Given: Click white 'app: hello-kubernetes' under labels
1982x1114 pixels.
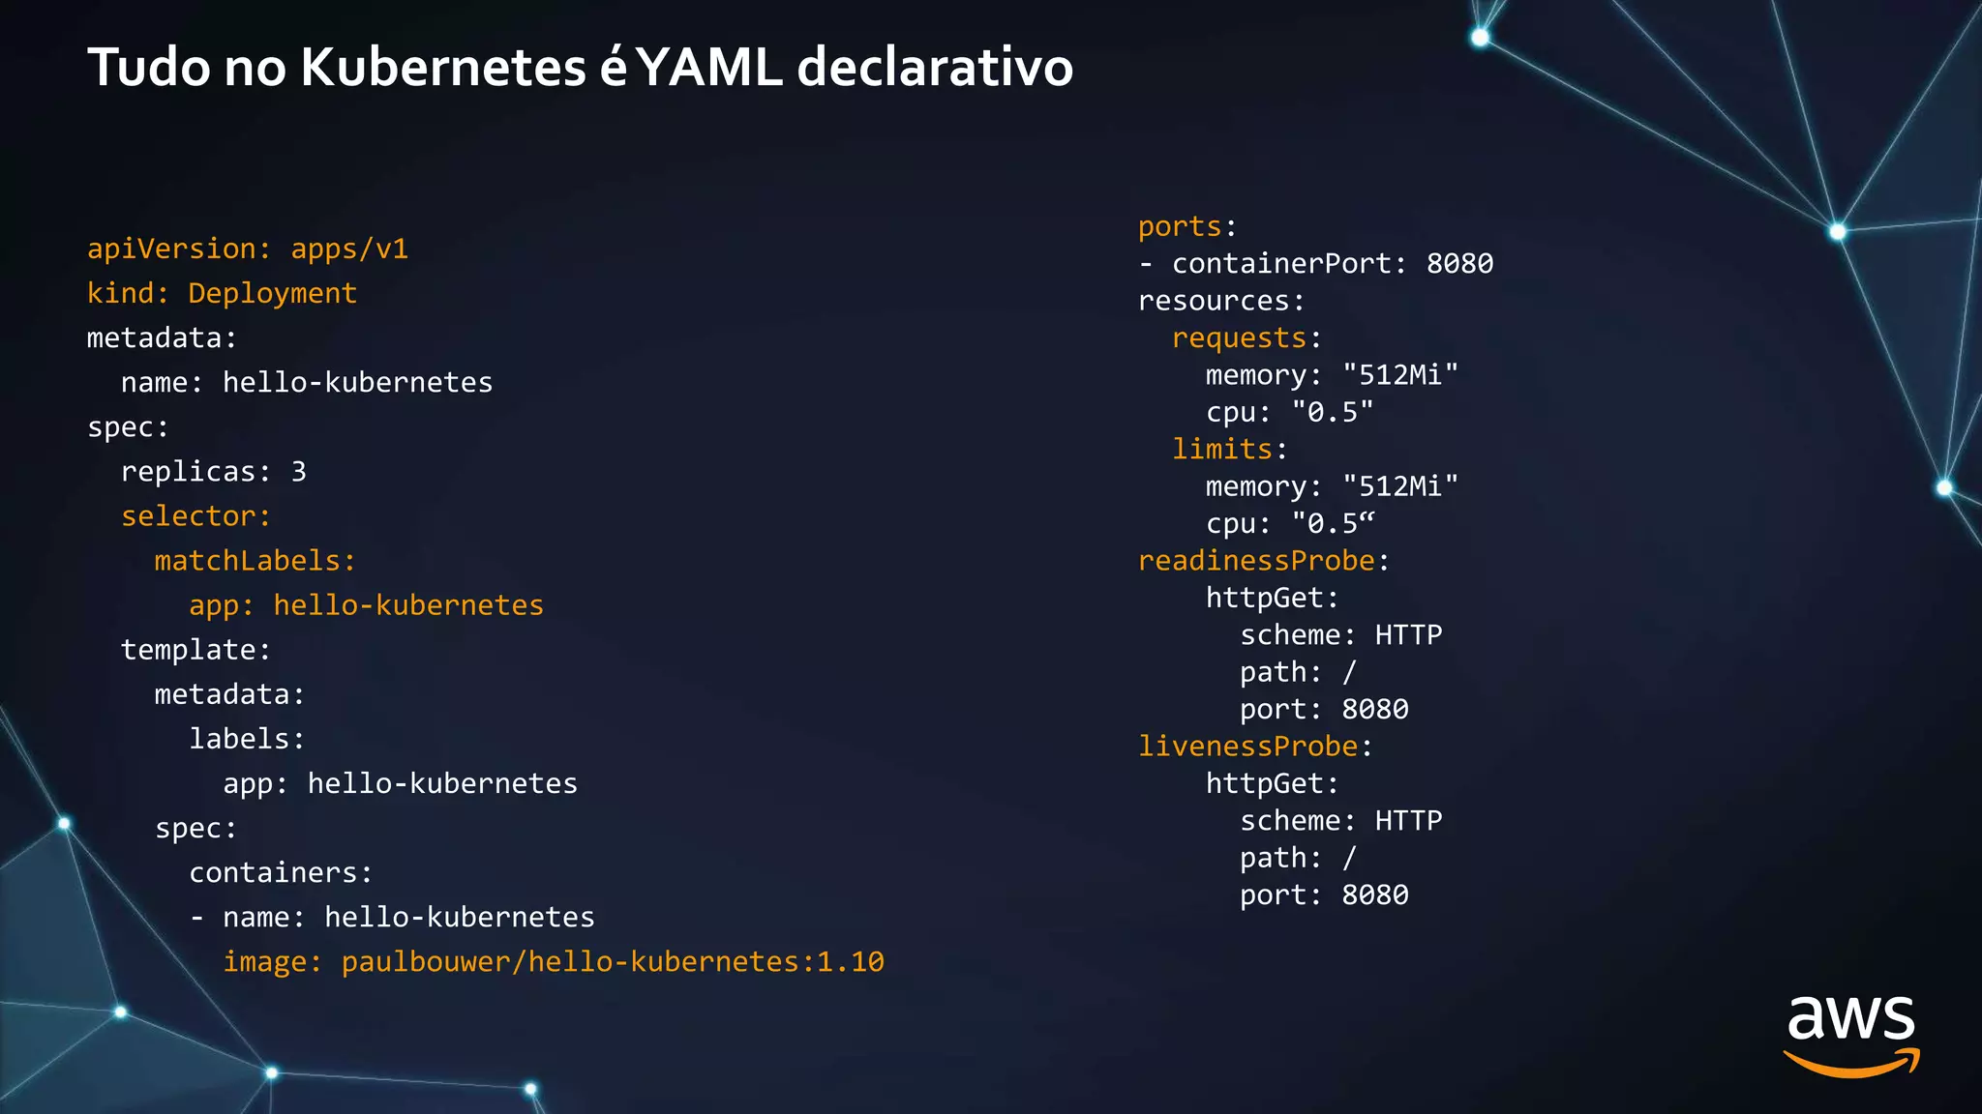Looking at the screenshot, I should pyautogui.click(x=401, y=782).
